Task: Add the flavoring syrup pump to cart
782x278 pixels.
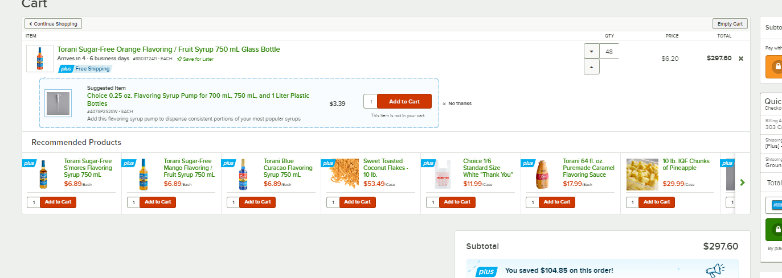Action: click(404, 101)
